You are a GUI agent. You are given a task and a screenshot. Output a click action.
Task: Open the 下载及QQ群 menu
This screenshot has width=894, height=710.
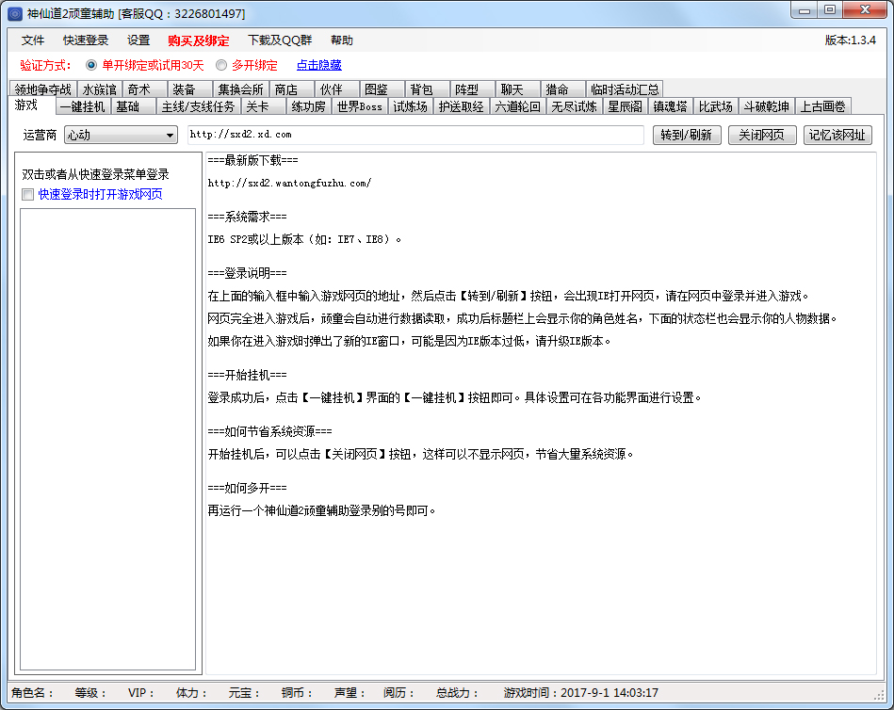point(280,40)
